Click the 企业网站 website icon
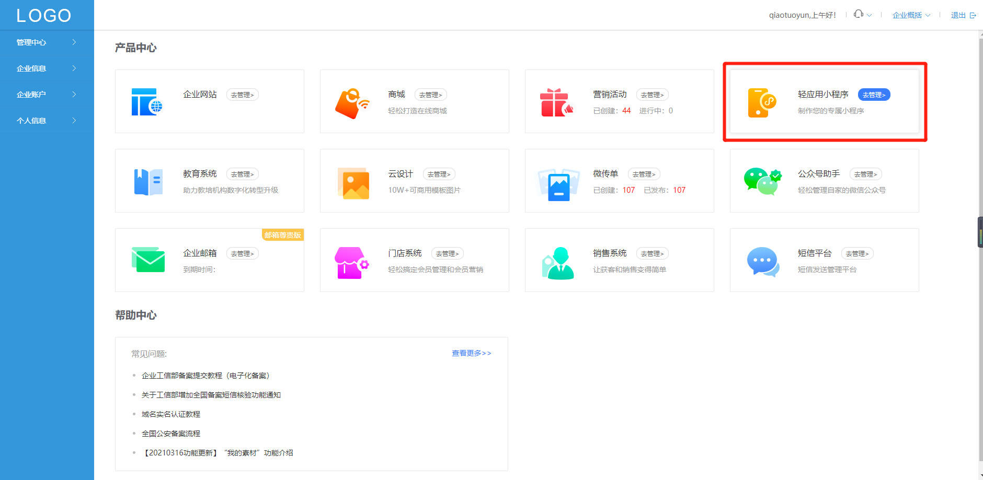Screen dimensions: 983x480 point(147,102)
